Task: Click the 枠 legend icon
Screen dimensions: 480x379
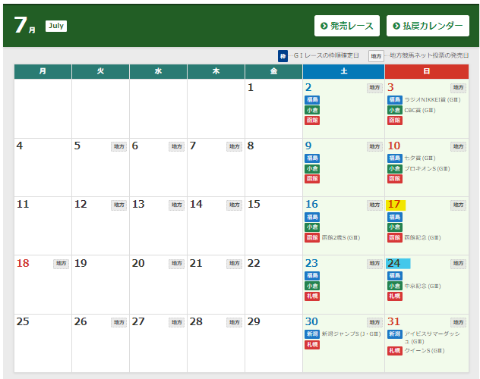Action: click(283, 56)
